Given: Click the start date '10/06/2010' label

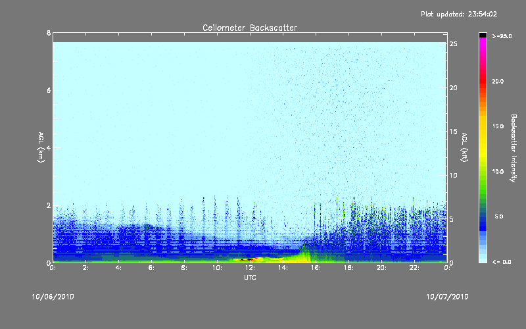Looking at the screenshot, I should tap(53, 297).
